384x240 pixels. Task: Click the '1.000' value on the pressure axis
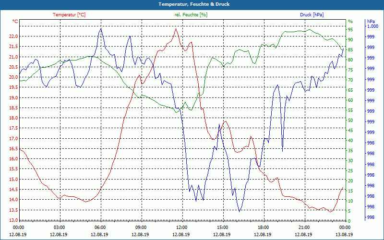[372, 26]
